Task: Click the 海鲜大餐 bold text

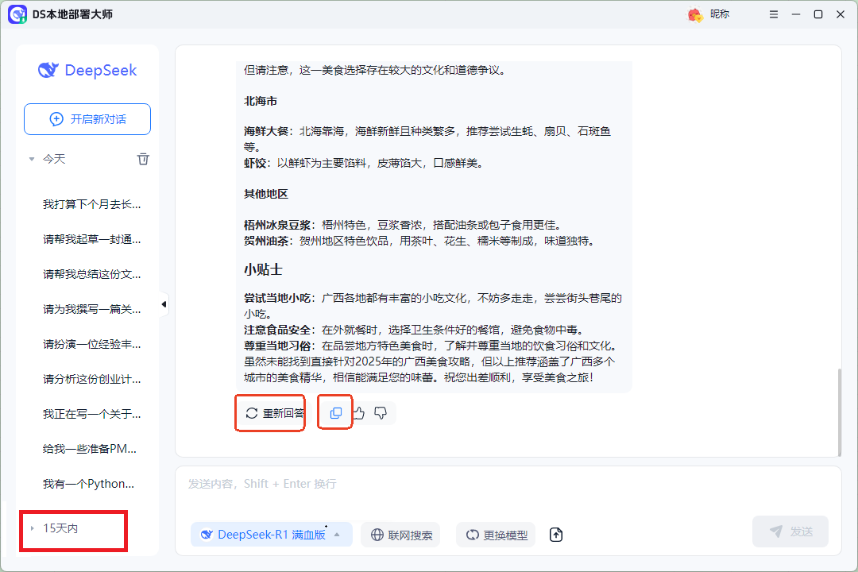Action: click(x=266, y=131)
